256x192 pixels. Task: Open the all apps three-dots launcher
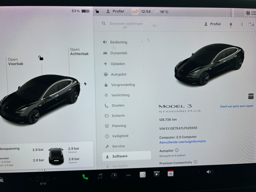pos(128,175)
